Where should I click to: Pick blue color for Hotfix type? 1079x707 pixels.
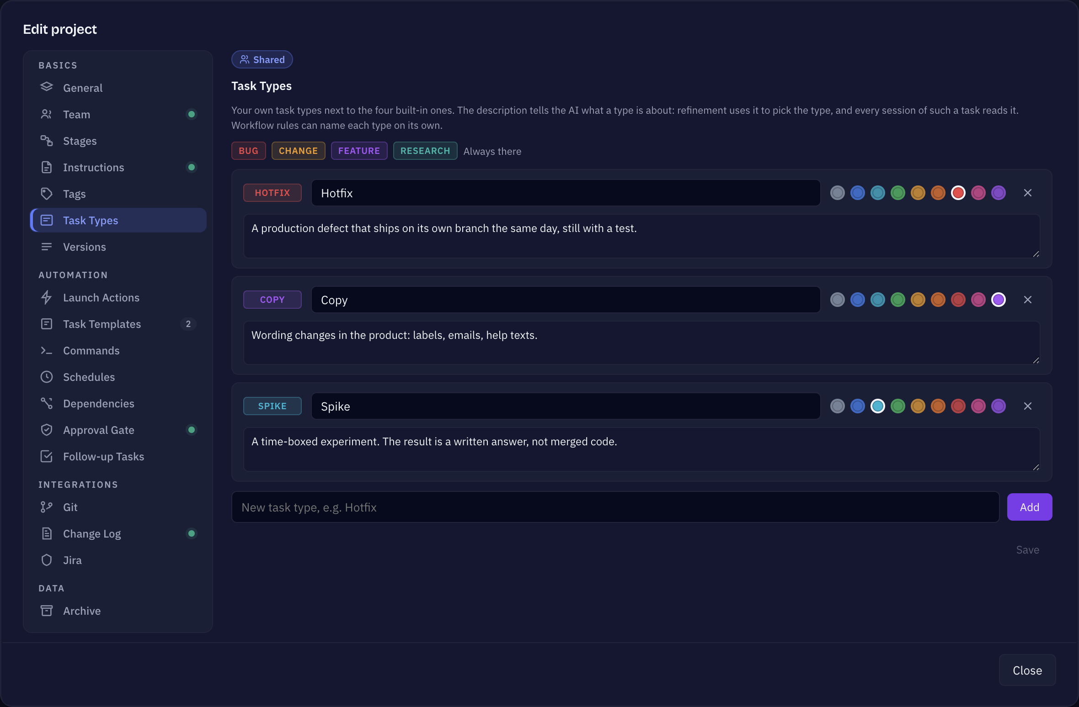[857, 193]
